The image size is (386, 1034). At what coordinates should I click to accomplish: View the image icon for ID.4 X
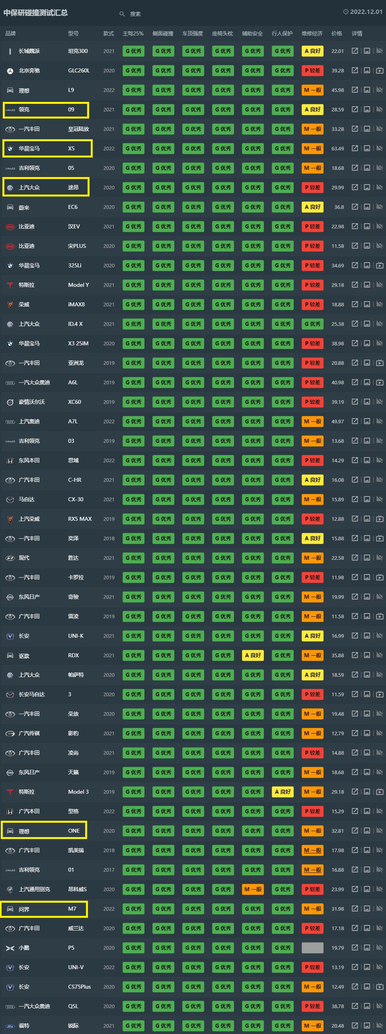[367, 324]
